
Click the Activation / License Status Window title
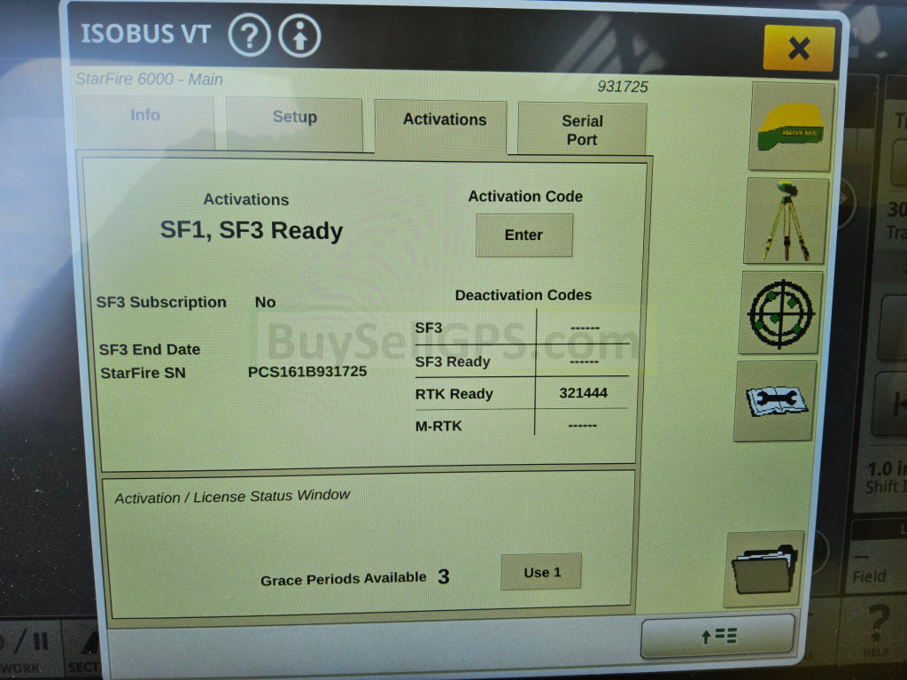tap(232, 496)
